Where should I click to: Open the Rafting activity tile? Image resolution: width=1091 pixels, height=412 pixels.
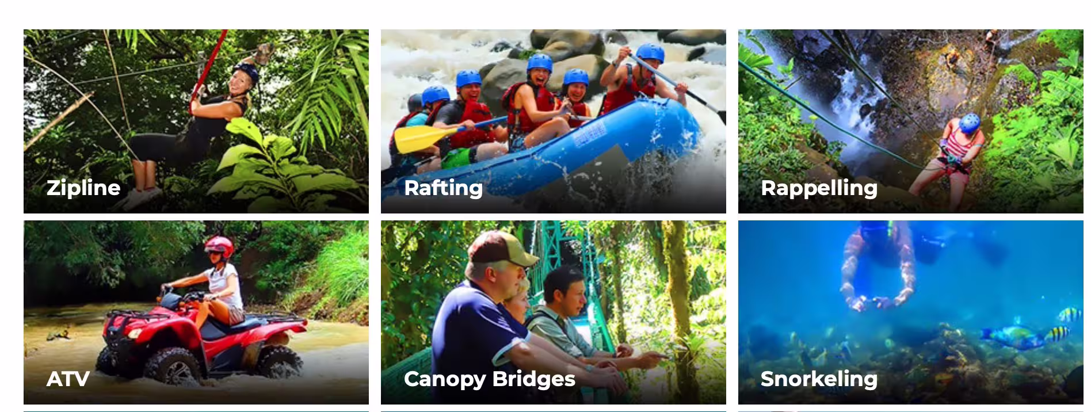coord(554,121)
